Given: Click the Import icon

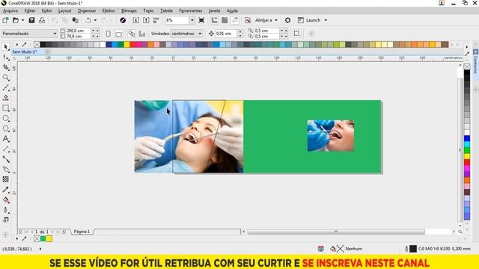Looking at the screenshot, I should [136, 20].
